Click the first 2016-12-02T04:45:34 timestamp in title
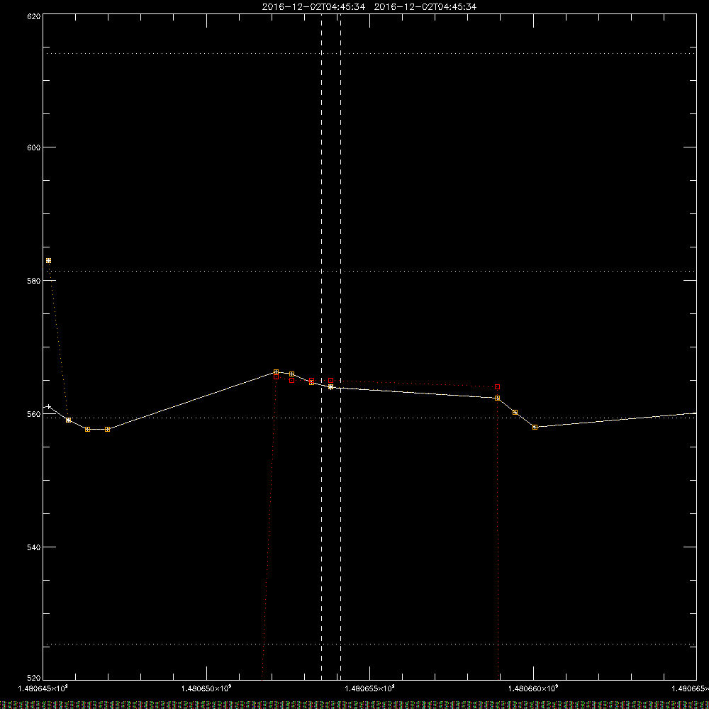This screenshot has height=709, width=709. tap(313, 7)
